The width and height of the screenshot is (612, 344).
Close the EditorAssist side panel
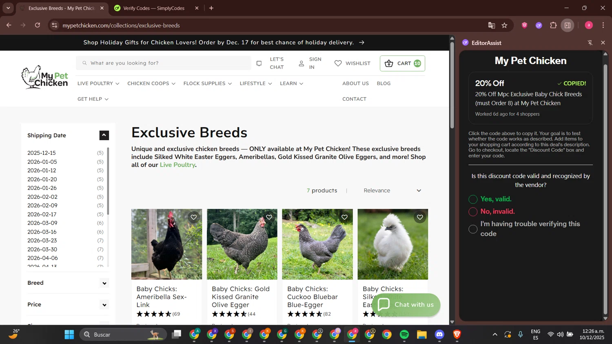pyautogui.click(x=603, y=42)
